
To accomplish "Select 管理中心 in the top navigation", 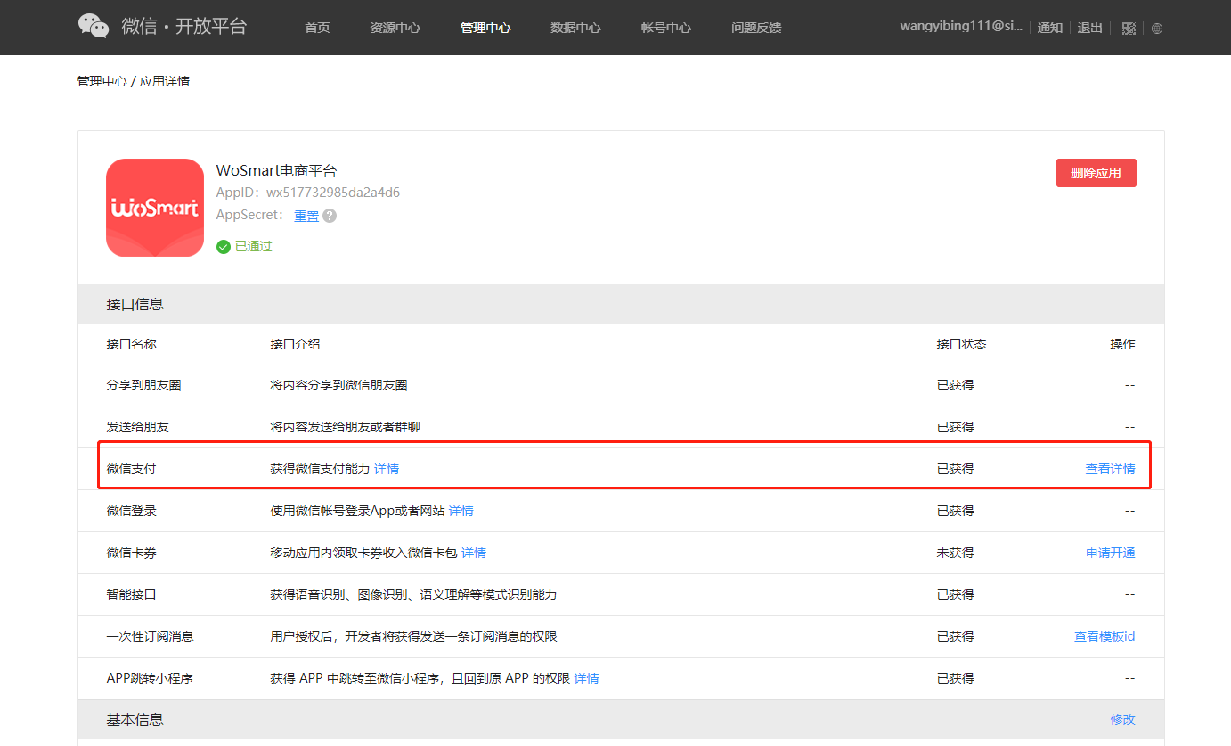I will pos(485,28).
